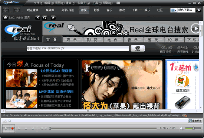204x138 pixels.
Task: Open the forward history dropdown arrow
Action: [22, 12]
